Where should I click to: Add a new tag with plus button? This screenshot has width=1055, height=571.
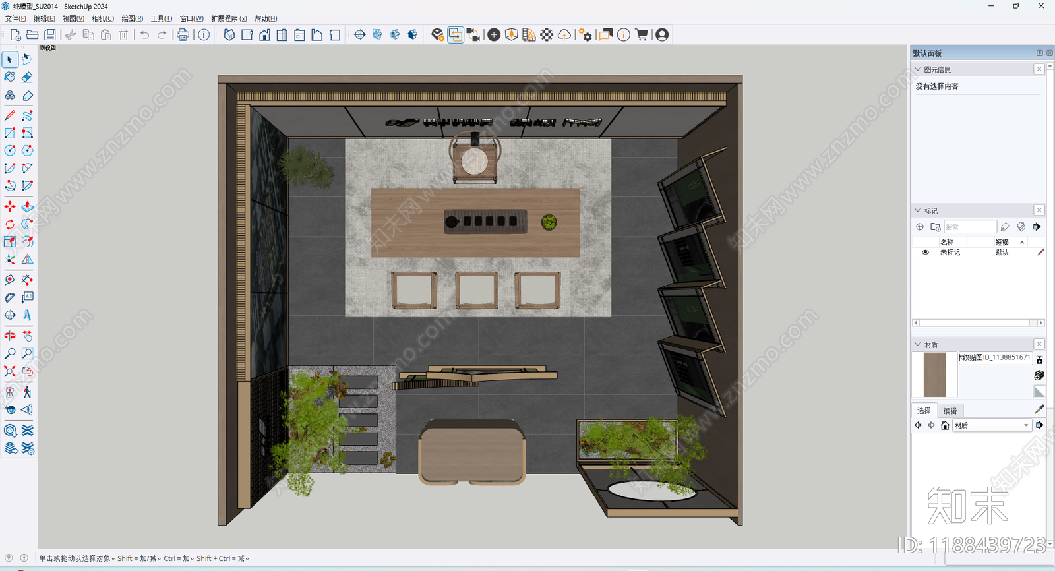pos(920,227)
